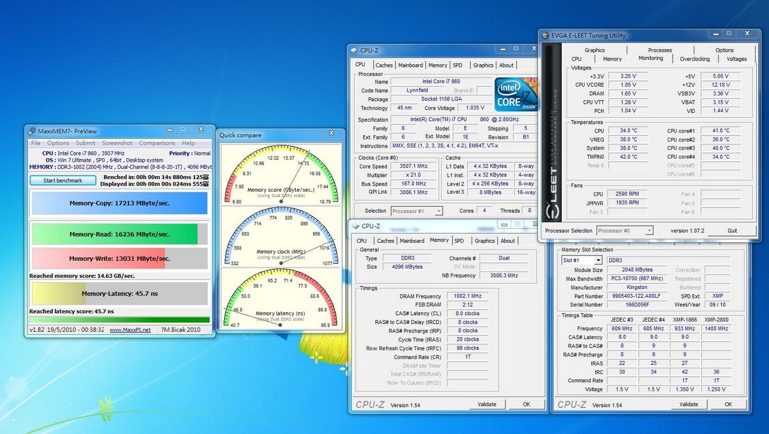Viewport: 769px width, 434px height.
Task: Click OK in the CPU-Z SPD window
Action: [728, 405]
